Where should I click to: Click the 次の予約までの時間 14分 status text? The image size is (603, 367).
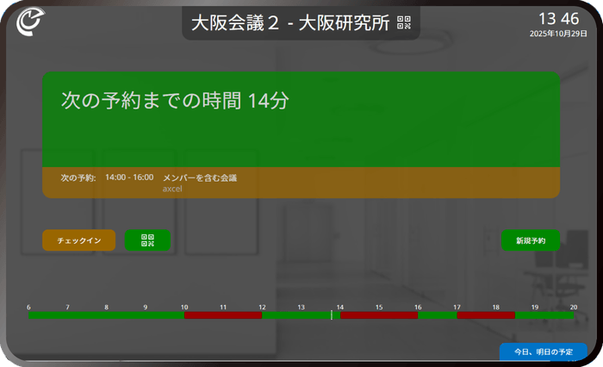coord(175,101)
